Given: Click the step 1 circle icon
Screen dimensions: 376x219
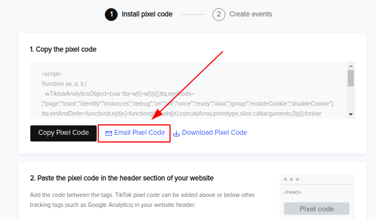Looking at the screenshot, I should tap(112, 14).
